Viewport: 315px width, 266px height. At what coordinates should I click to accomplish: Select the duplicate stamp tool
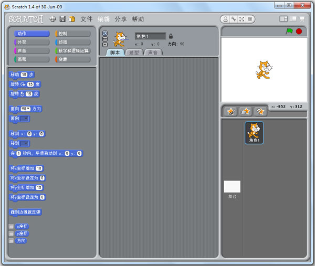point(226,19)
